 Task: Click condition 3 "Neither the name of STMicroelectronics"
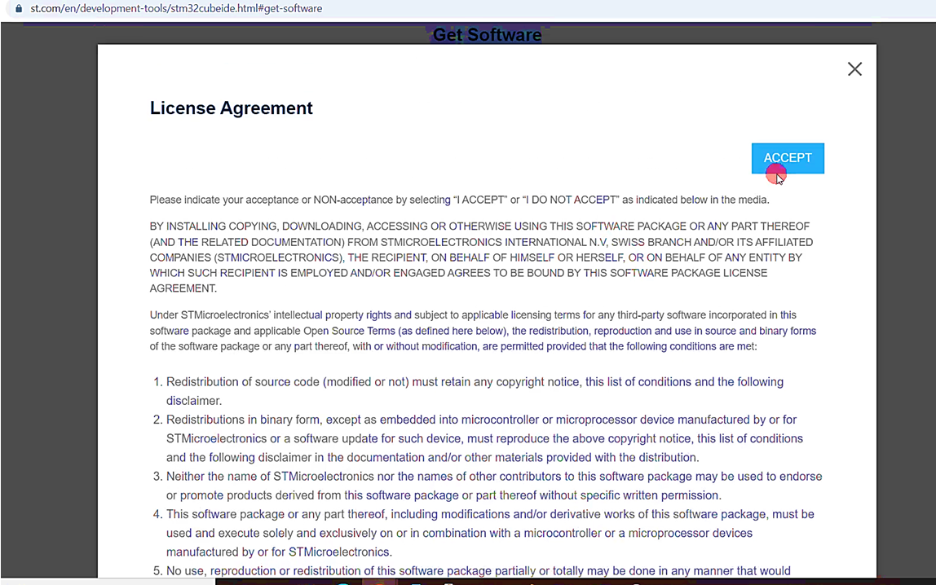tap(493, 486)
